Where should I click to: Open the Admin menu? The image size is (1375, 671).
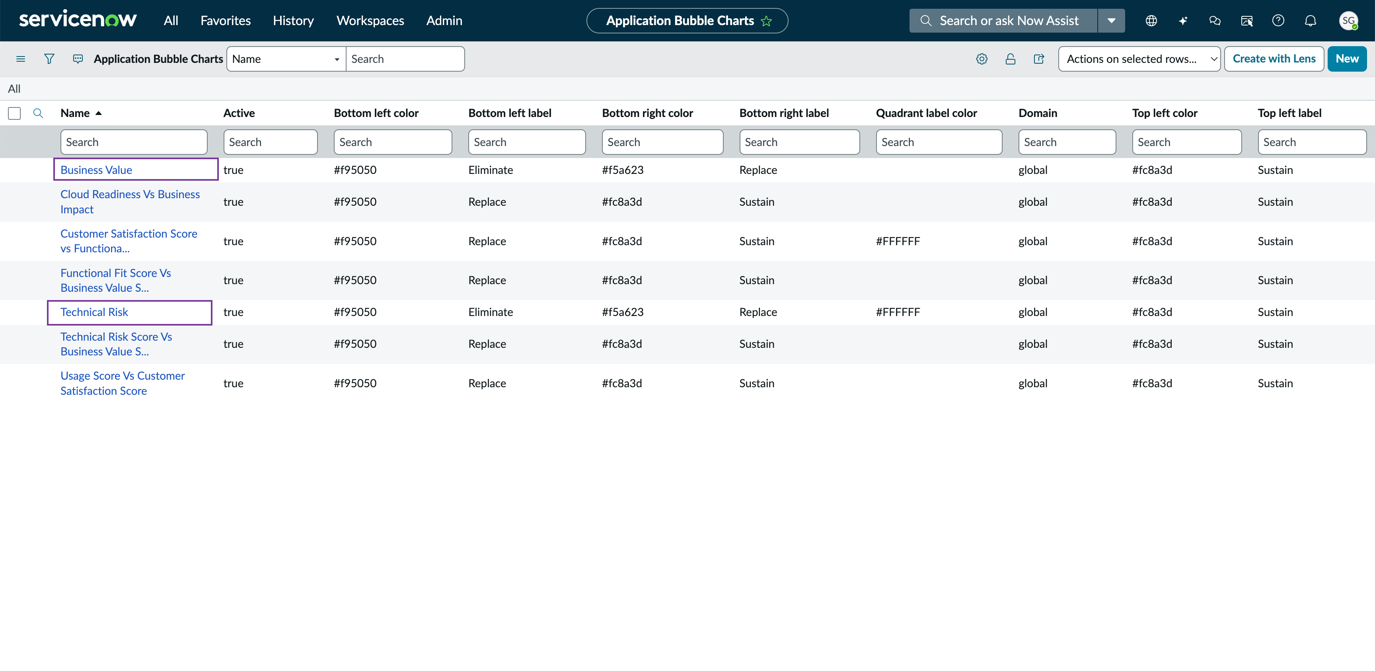click(444, 21)
